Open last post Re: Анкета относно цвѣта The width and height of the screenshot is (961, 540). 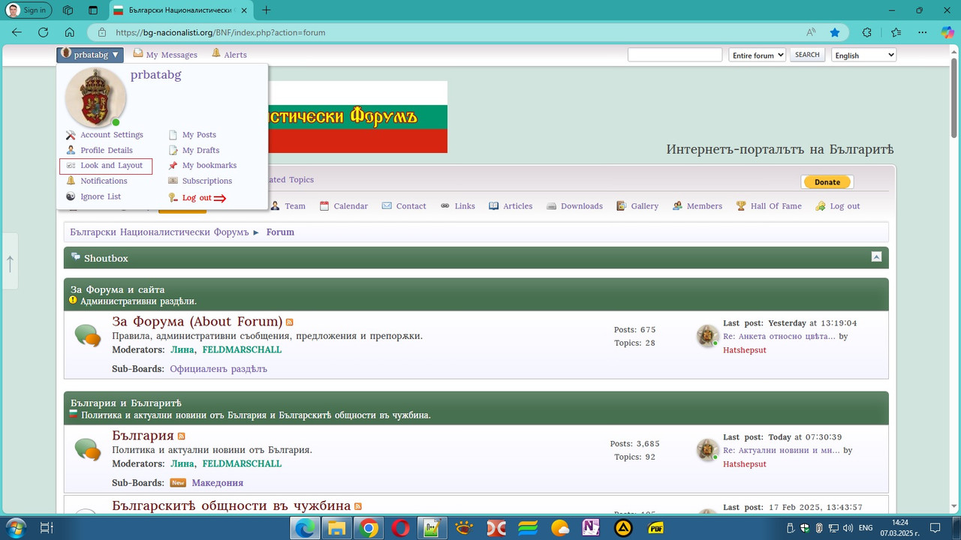tap(779, 336)
